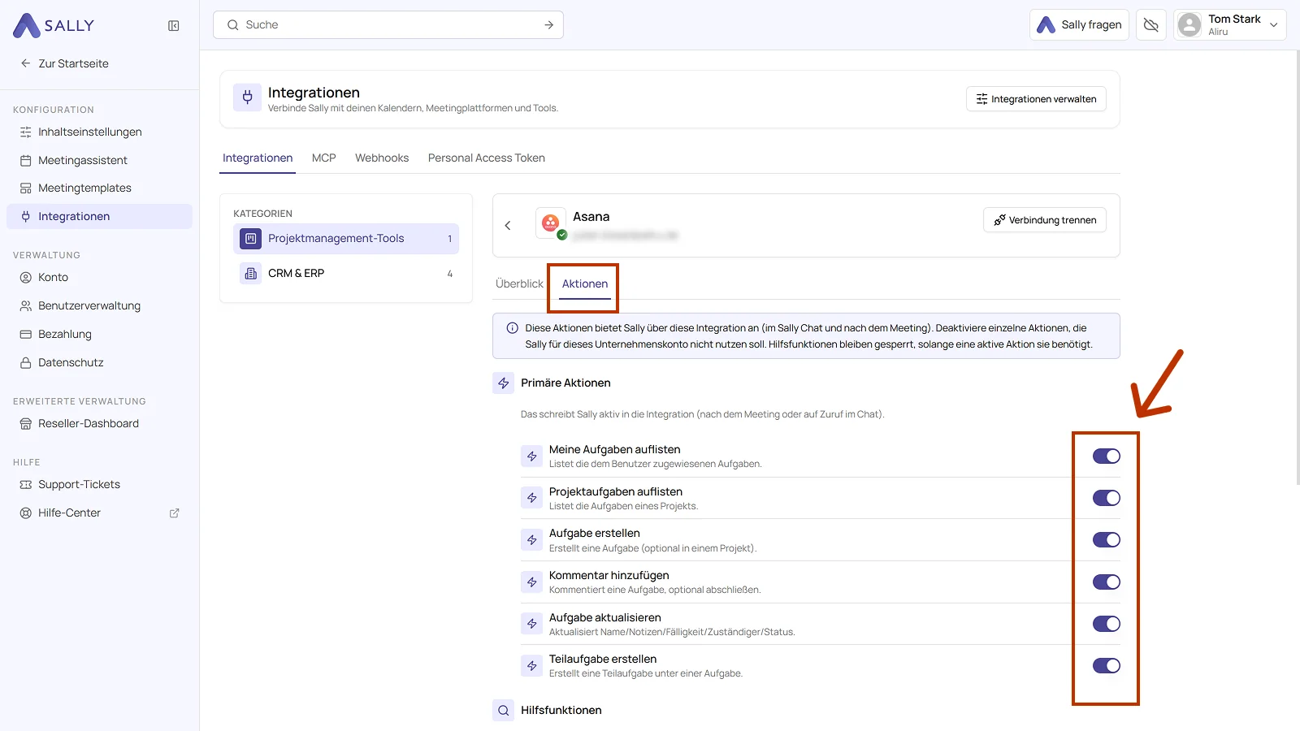Screen dimensions: 1300x731
Task: Toggle the Aufgabe aktualisieren action off
Action: (x=1107, y=624)
